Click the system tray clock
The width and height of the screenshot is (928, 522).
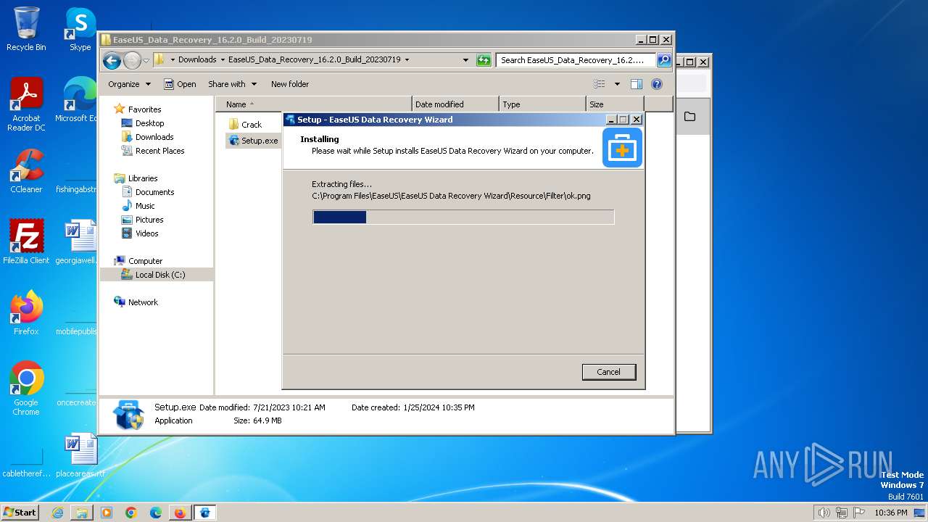pyautogui.click(x=891, y=513)
